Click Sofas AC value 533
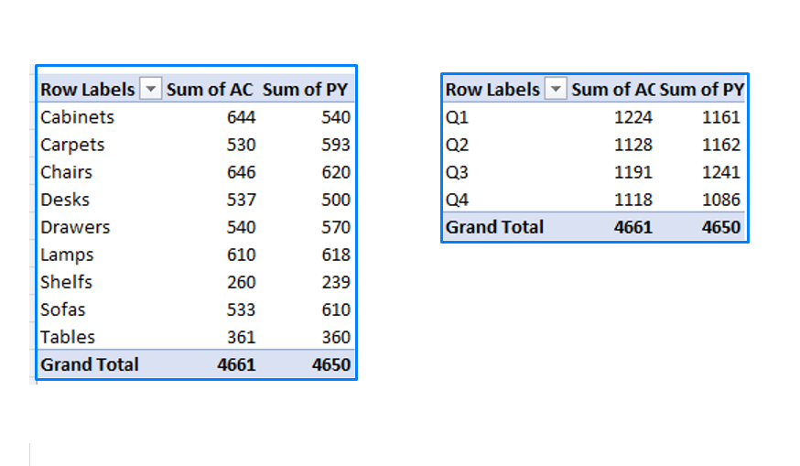 point(241,309)
